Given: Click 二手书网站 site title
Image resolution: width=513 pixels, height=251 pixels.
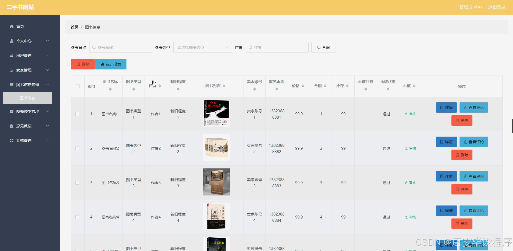Looking at the screenshot, I should click(20, 7).
